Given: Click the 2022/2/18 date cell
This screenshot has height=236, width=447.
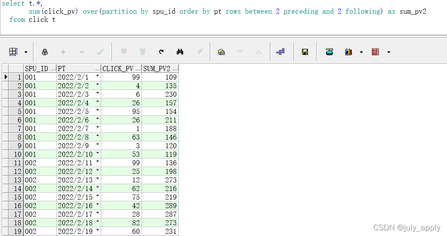Looking at the screenshot, I should click(79, 223).
